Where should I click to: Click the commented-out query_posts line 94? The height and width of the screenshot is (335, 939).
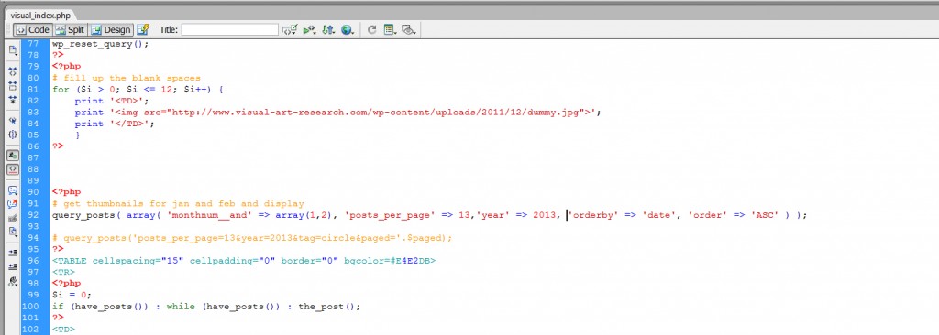pos(251,237)
